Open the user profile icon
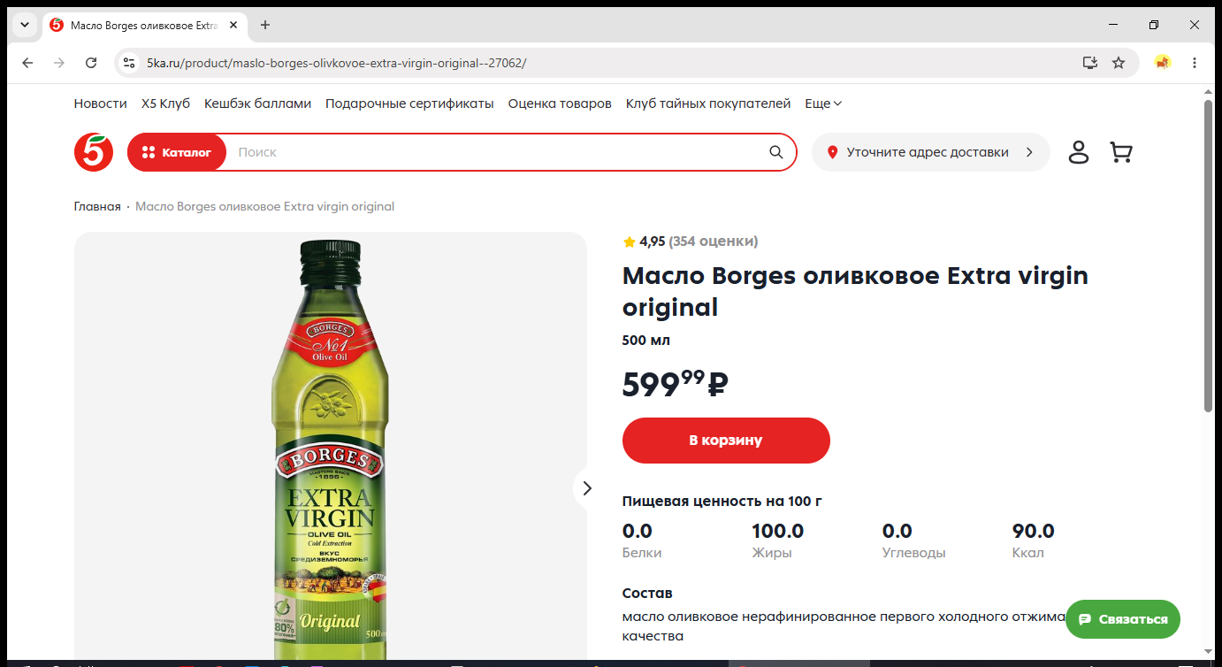 click(x=1079, y=152)
